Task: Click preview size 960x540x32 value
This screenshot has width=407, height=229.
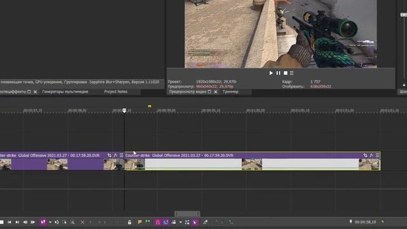Action: [215, 87]
